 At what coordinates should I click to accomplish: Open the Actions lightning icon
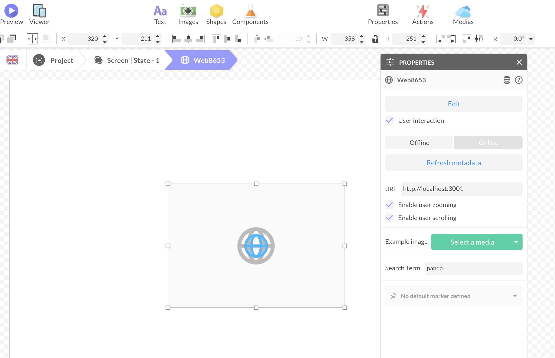[423, 11]
